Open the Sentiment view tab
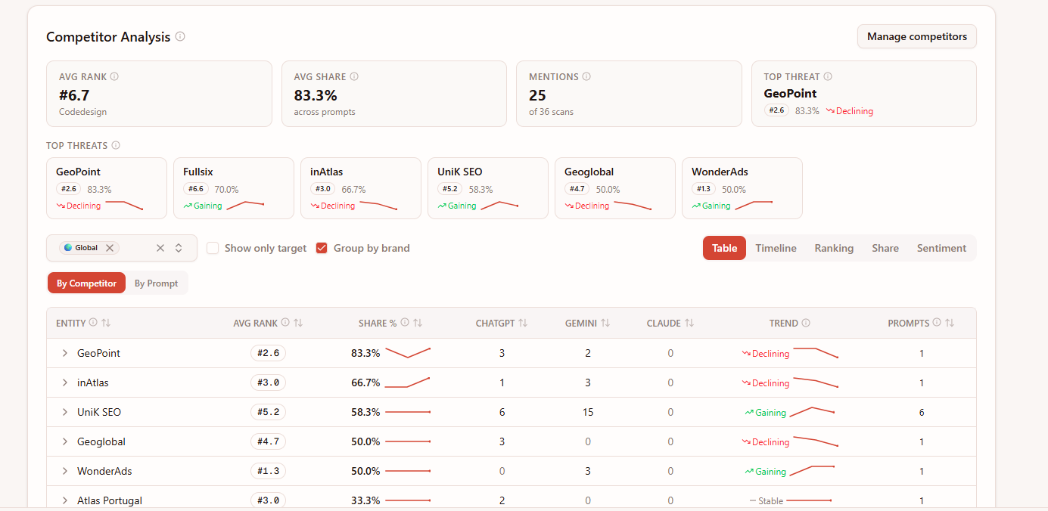The width and height of the screenshot is (1048, 511). point(941,248)
